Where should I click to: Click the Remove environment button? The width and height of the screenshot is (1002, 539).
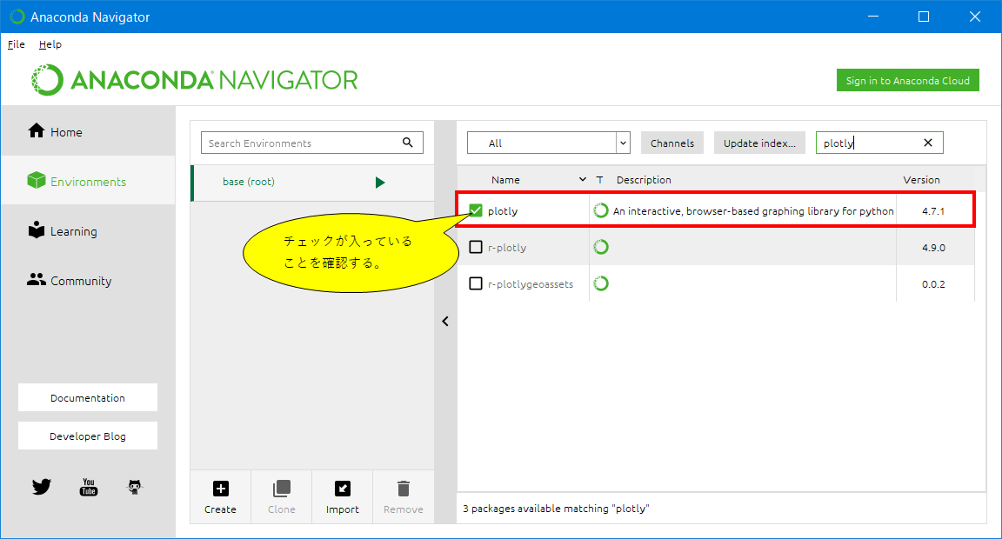(404, 497)
